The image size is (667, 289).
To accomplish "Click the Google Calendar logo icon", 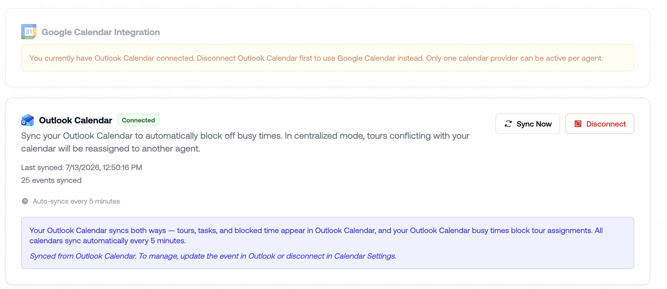I will (29, 32).
